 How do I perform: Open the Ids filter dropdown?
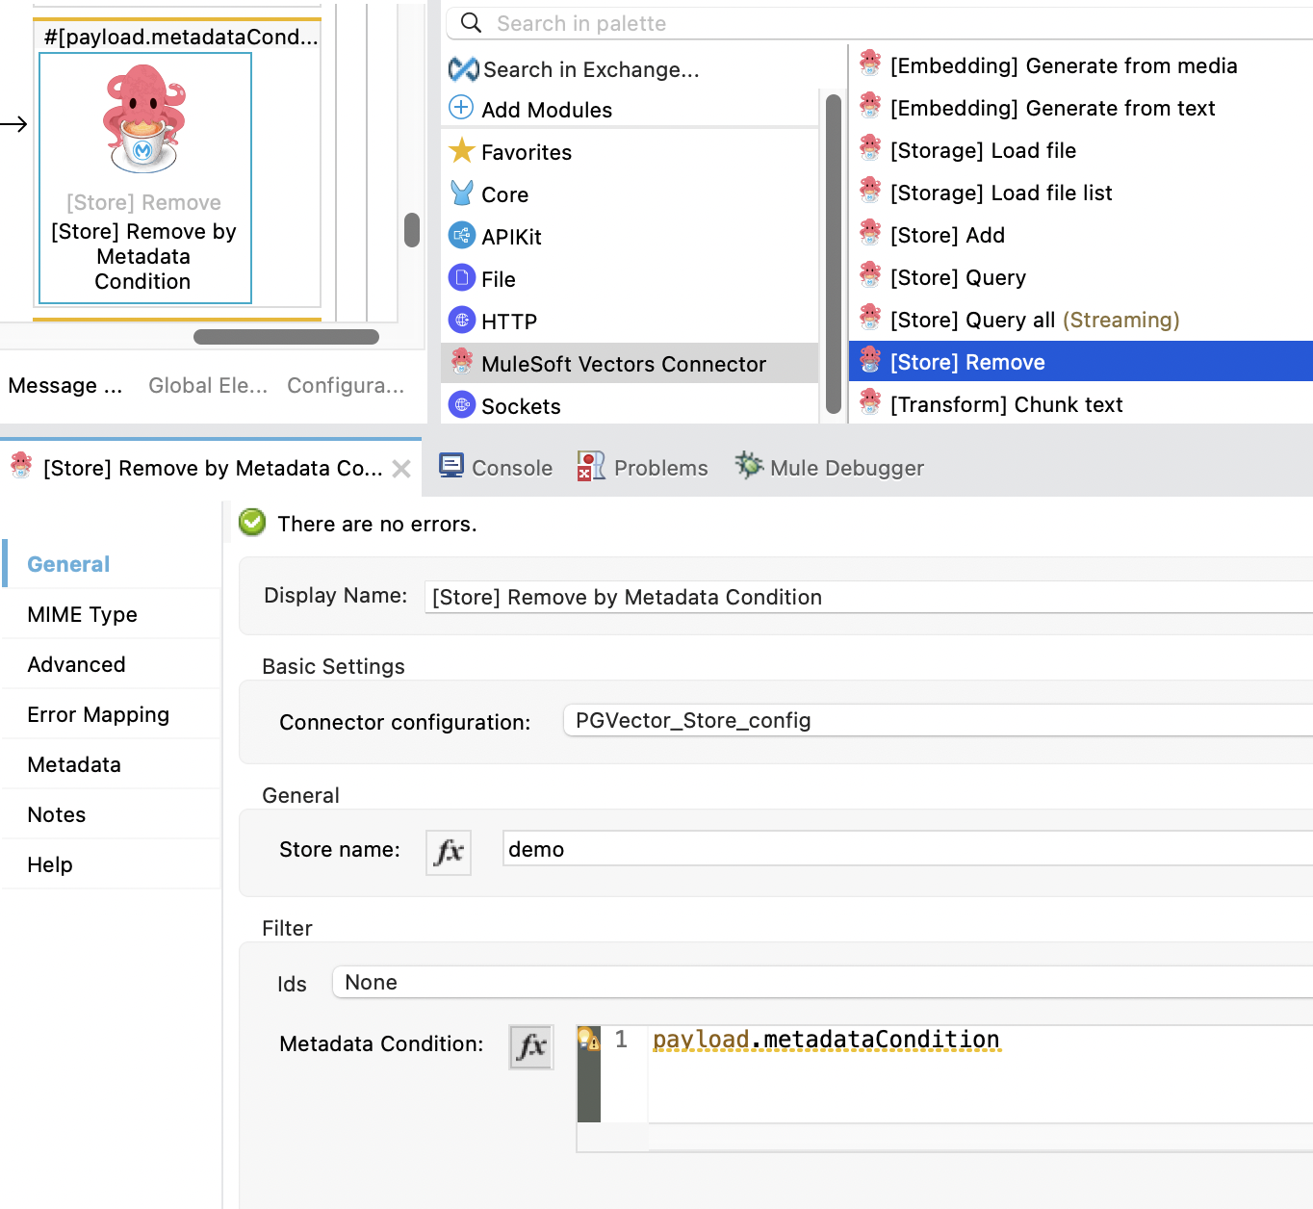(x=822, y=982)
